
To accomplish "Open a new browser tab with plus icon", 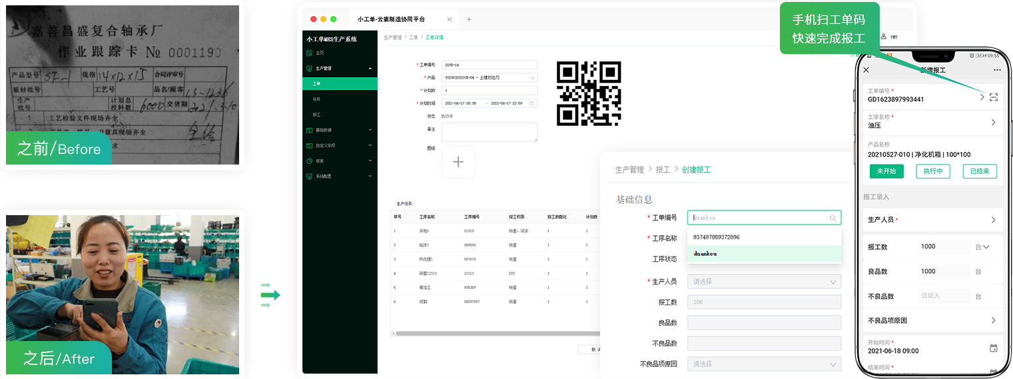I will (469, 19).
